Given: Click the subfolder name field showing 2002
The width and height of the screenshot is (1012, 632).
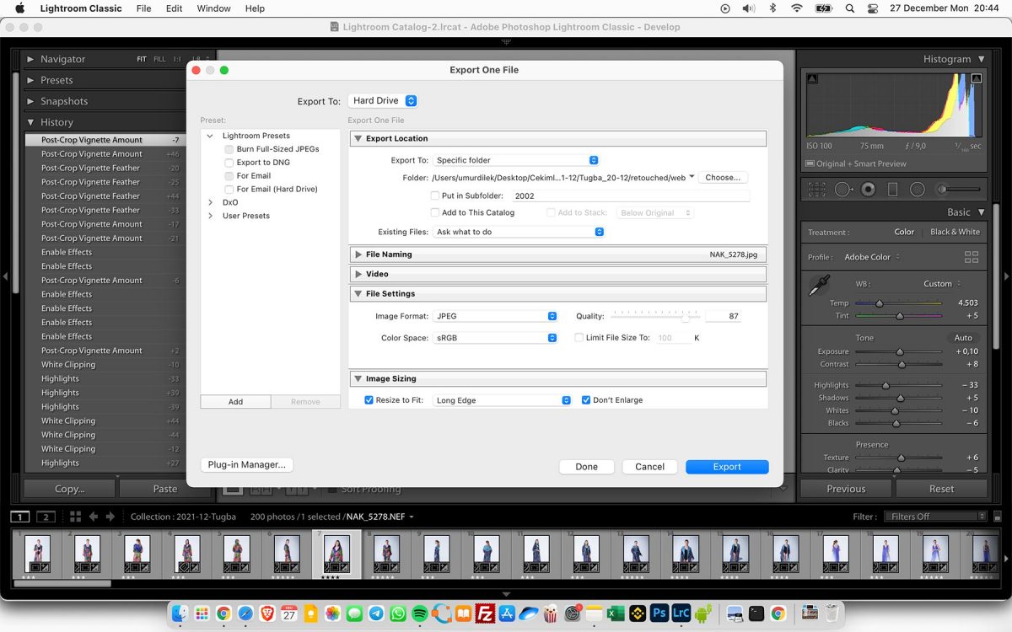Looking at the screenshot, I should click(x=630, y=195).
